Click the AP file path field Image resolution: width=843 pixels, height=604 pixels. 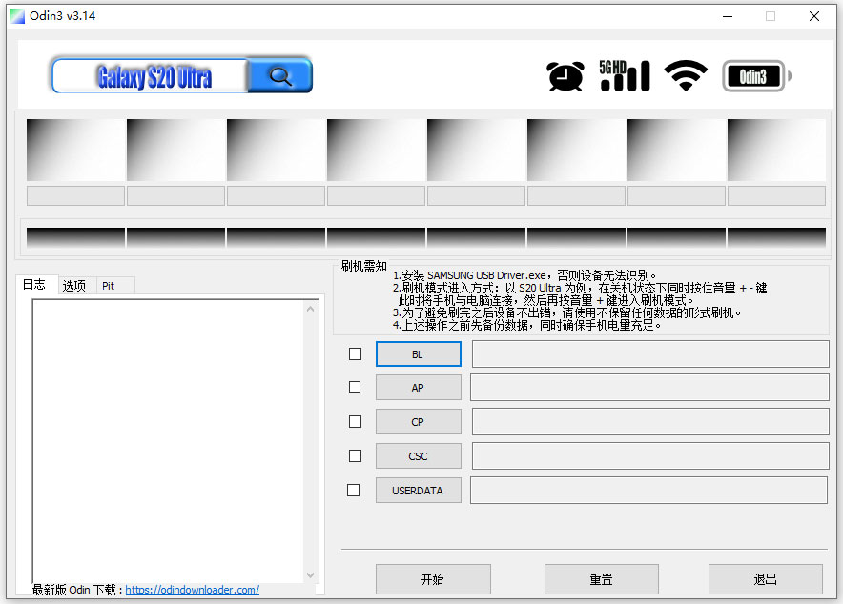click(649, 387)
